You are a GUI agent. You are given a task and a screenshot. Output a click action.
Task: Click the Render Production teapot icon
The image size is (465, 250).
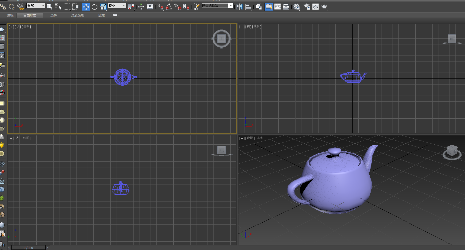point(324,7)
